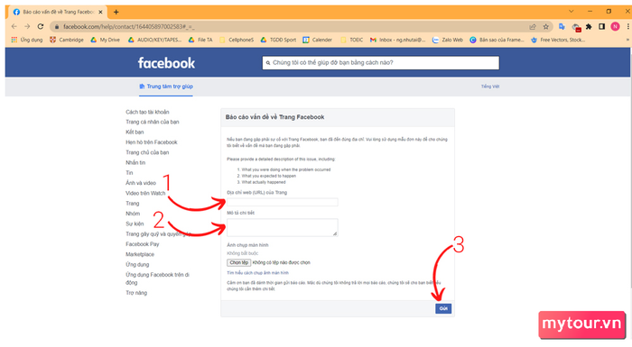Open the Zalo Web bookmark
Screen dimensions: 632x347
click(448, 40)
